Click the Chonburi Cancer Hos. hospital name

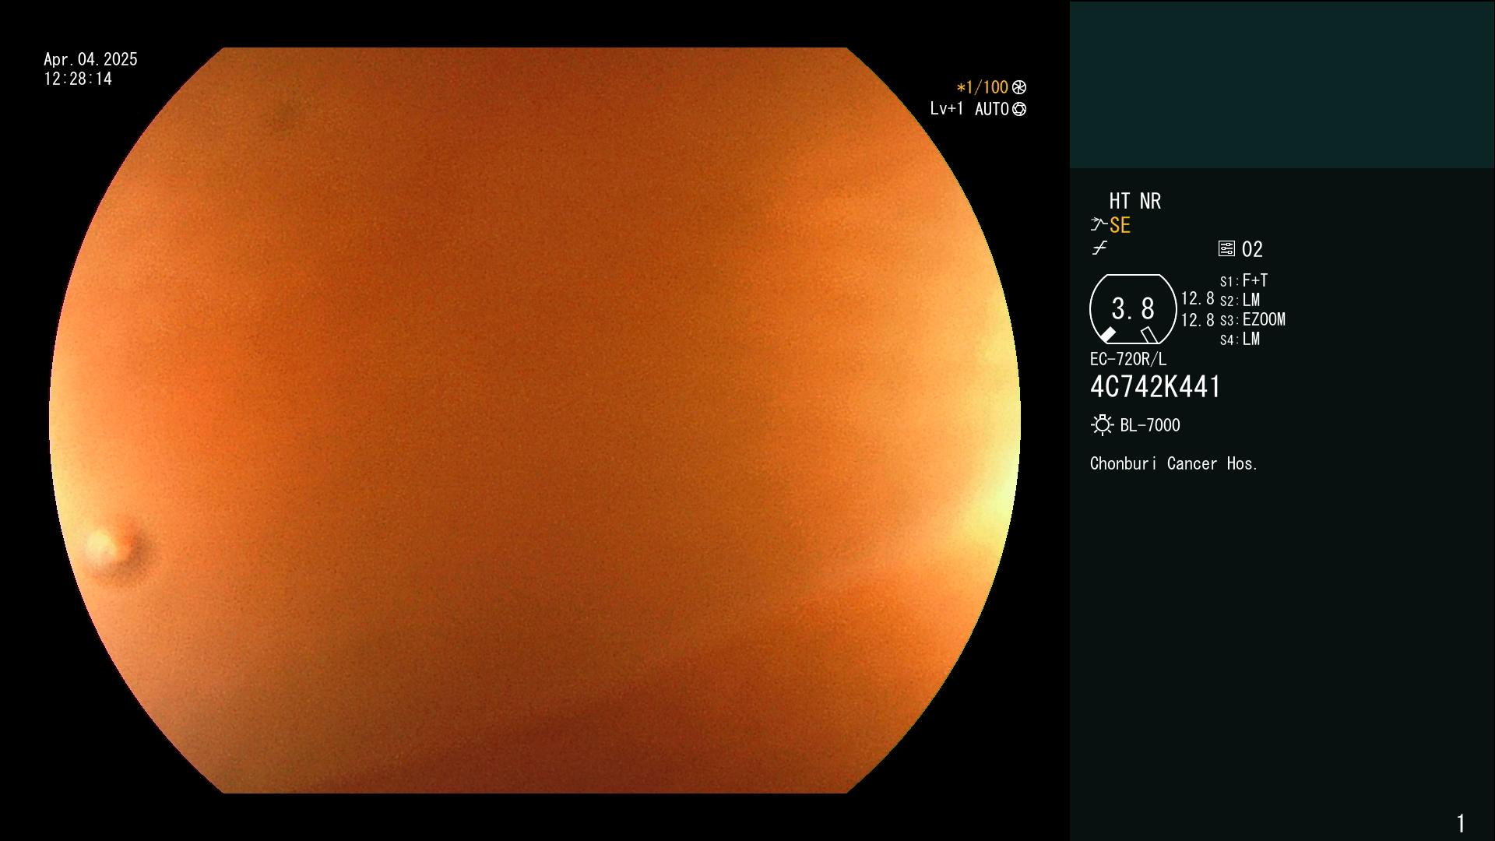[x=1174, y=464]
